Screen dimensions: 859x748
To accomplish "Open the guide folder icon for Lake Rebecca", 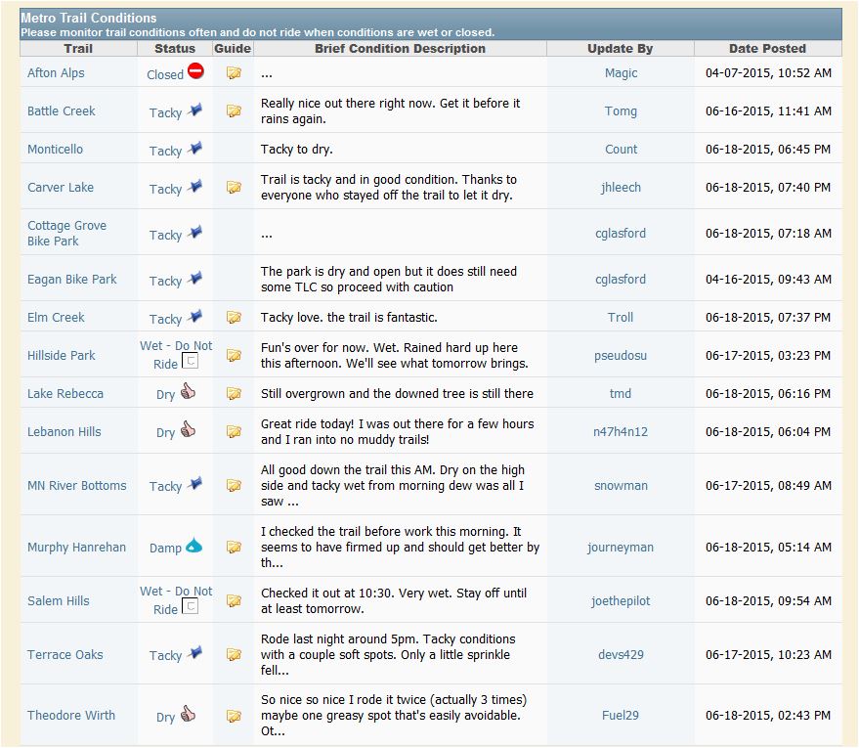I will [234, 393].
